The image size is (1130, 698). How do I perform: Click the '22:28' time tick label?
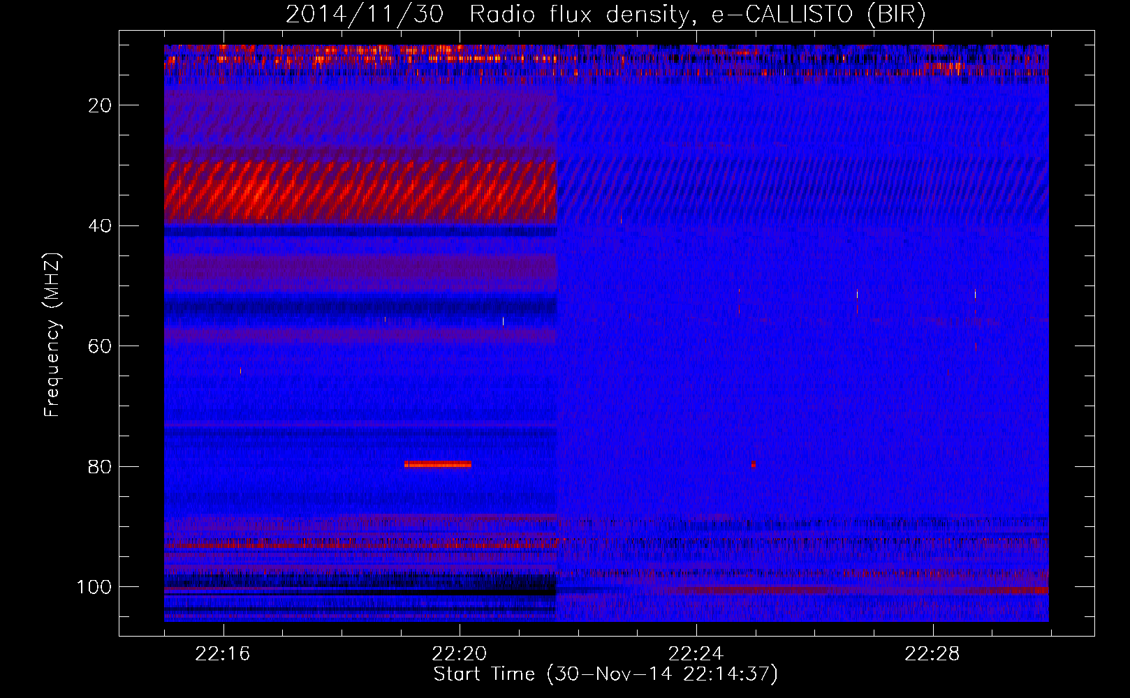click(x=932, y=654)
